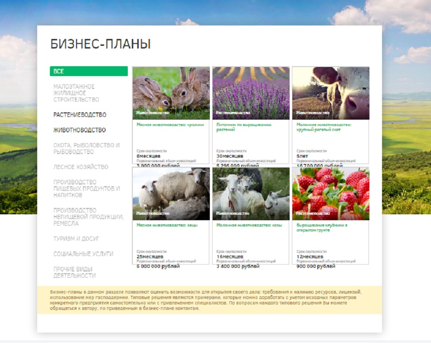The width and height of the screenshot is (431, 343).
Task: Open the strawberries photo card
Action: click(330, 194)
